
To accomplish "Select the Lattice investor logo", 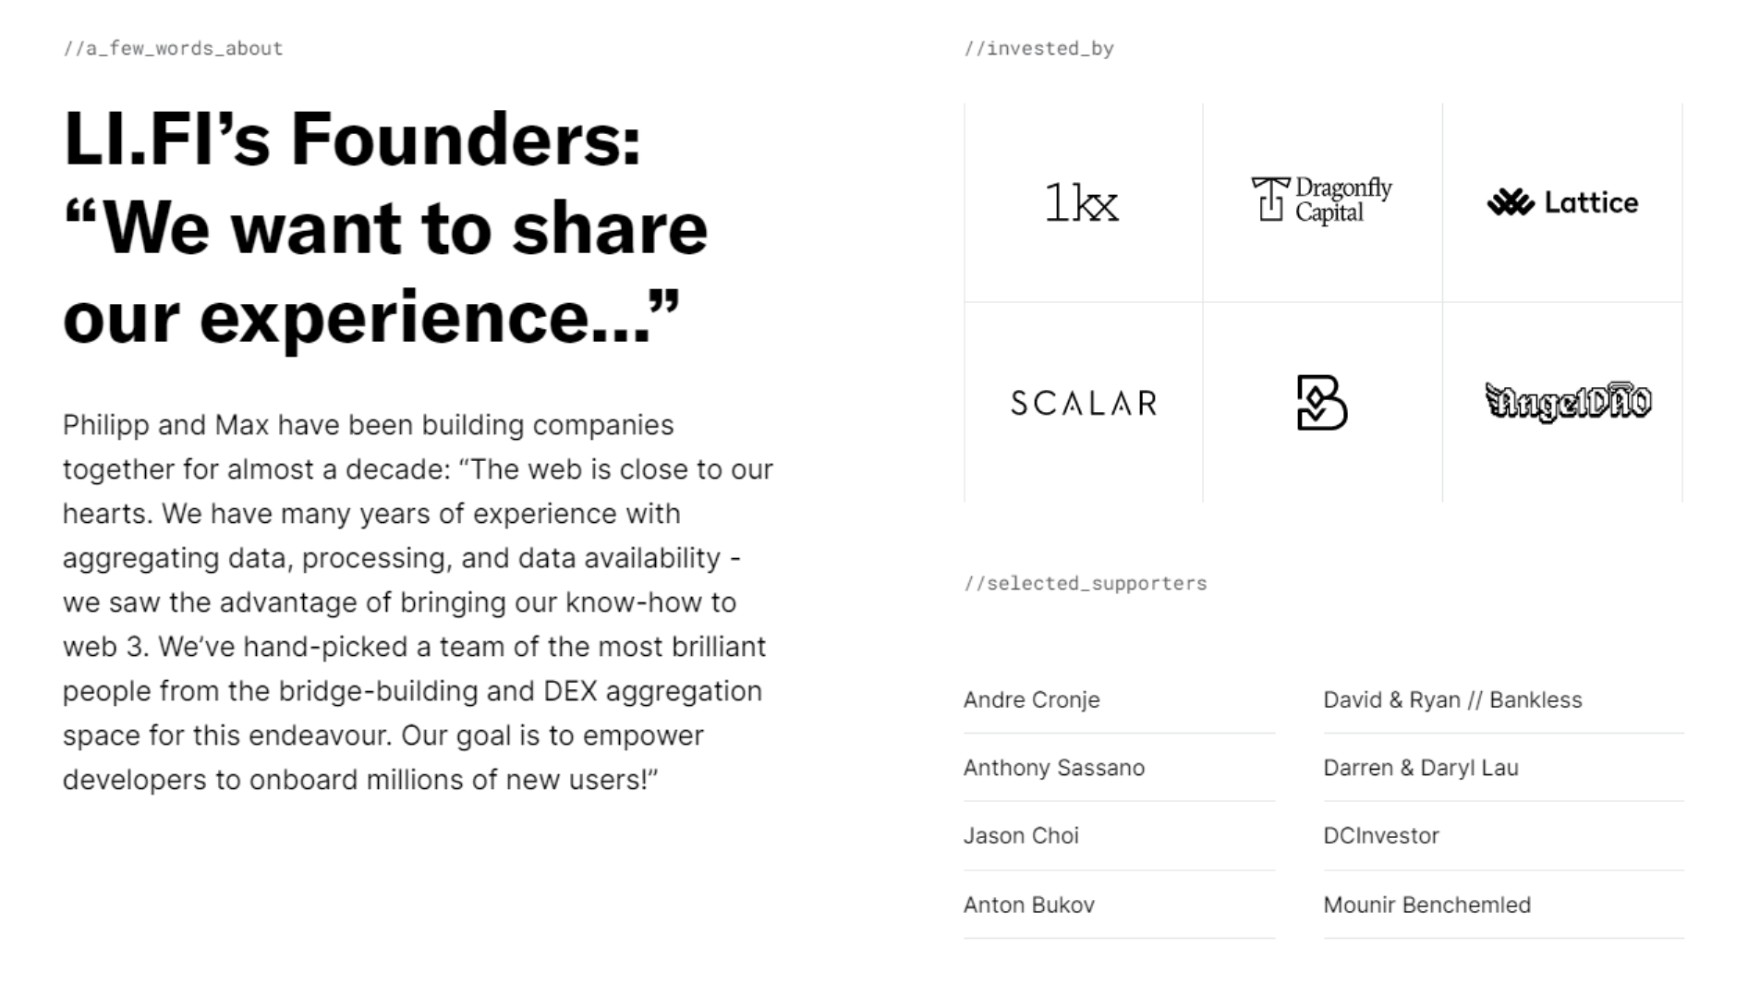I will pos(1562,202).
